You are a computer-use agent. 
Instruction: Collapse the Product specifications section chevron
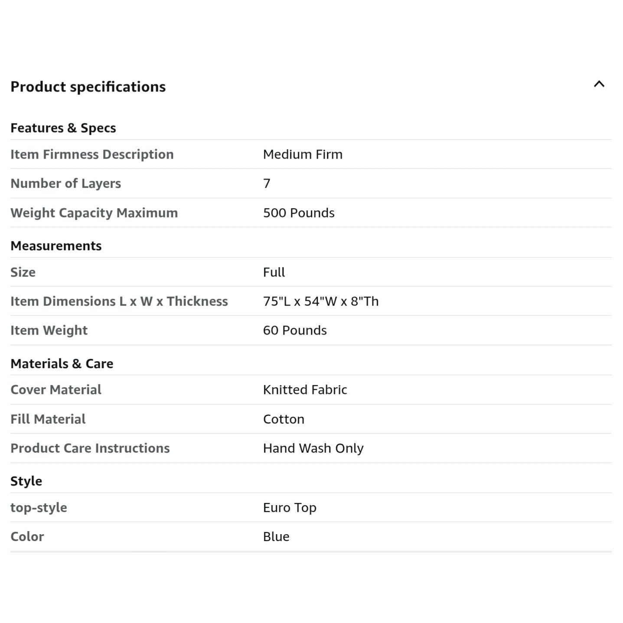pos(599,84)
